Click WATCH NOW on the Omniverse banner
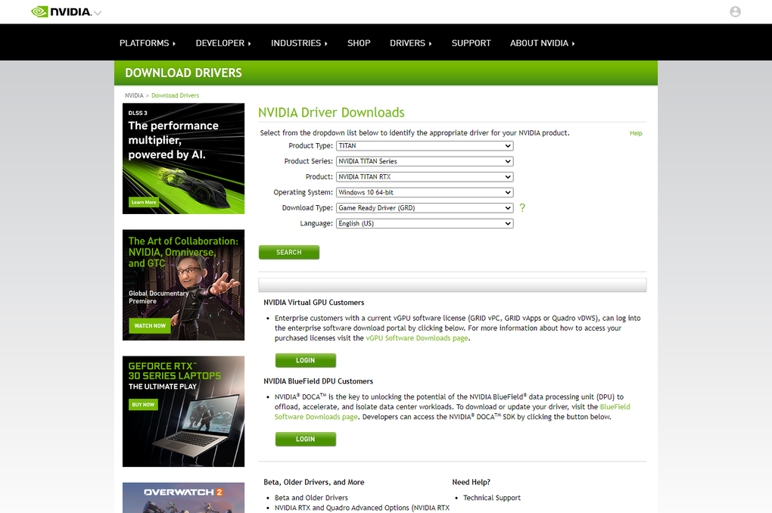772x513 pixels. pyautogui.click(x=149, y=325)
